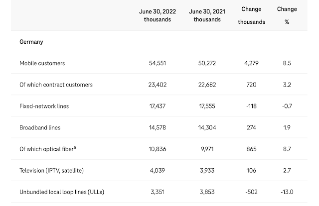Click the Germany section heading
Screen dimensions: 319x206
31,42
